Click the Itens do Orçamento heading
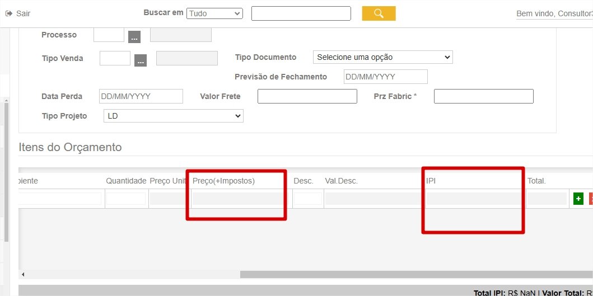This screenshot has width=593, height=296. tap(71, 147)
